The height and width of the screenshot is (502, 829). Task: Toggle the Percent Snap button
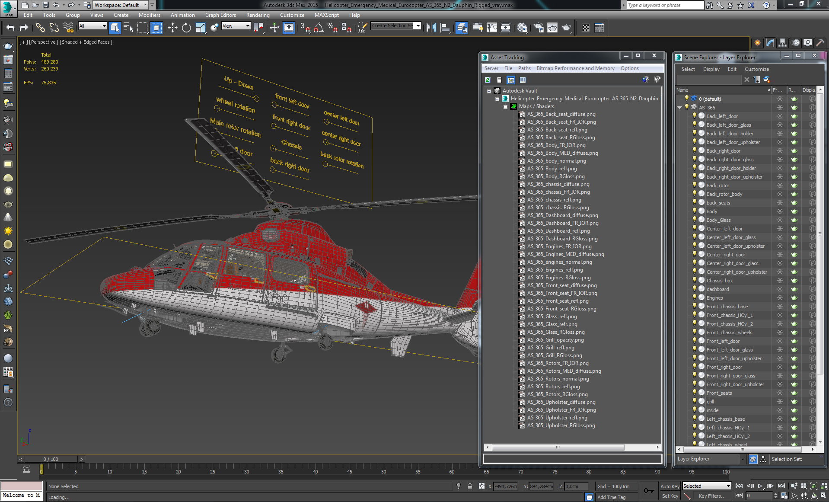(x=332, y=28)
